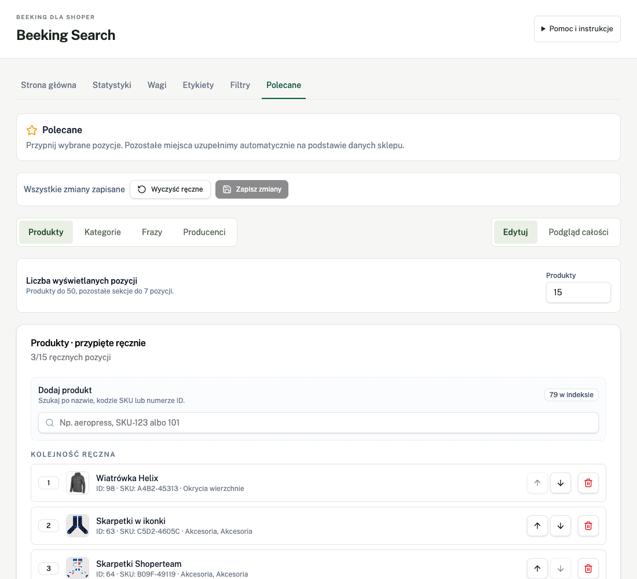Image resolution: width=637 pixels, height=579 pixels.
Task: Show the Producenci section
Action: point(204,232)
